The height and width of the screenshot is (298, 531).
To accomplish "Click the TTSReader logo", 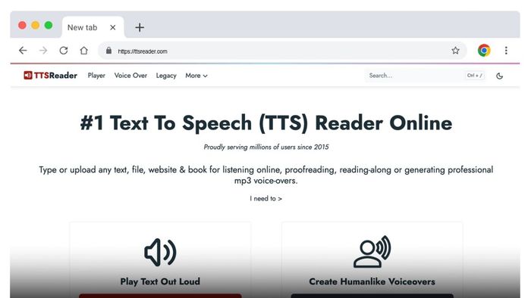I will 51,76.
